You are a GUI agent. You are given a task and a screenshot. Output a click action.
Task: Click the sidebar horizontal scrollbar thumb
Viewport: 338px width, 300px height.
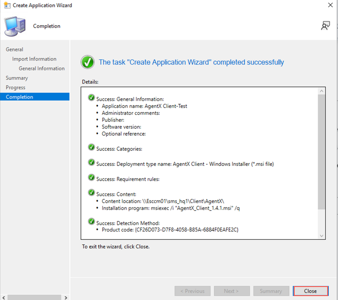tap(34, 298)
